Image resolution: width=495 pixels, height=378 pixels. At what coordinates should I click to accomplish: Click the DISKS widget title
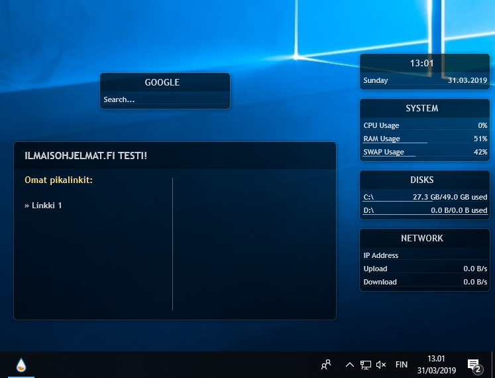421,180
